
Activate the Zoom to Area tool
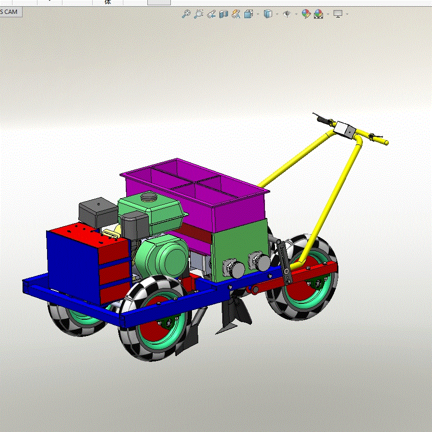199,14
